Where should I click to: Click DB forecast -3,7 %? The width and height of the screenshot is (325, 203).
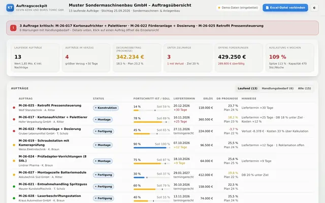(x=234, y=129)
